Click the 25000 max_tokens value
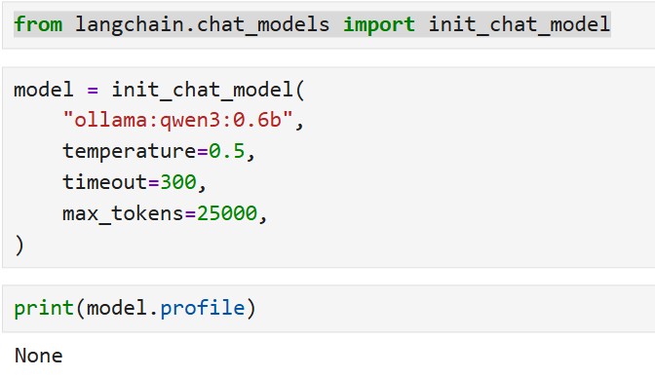 (227, 213)
